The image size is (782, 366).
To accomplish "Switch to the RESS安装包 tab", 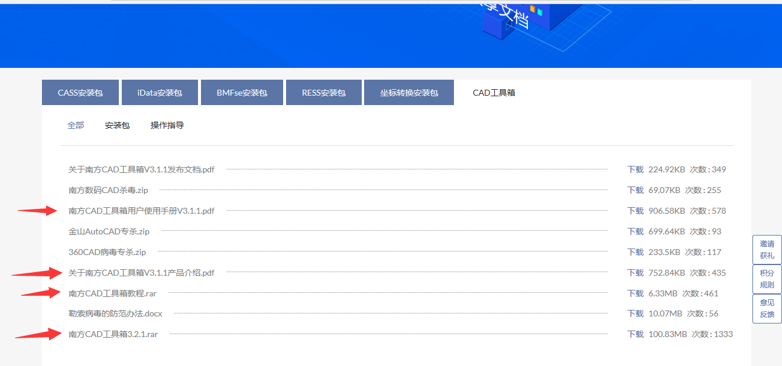I will click(323, 93).
